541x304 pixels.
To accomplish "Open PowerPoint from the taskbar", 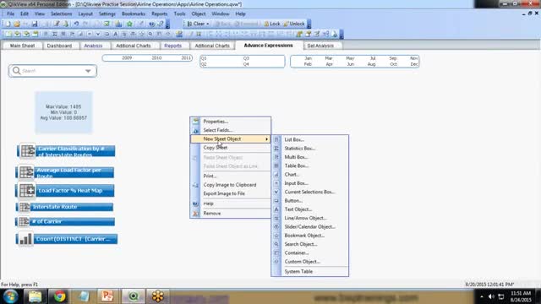I will [x=107, y=296].
